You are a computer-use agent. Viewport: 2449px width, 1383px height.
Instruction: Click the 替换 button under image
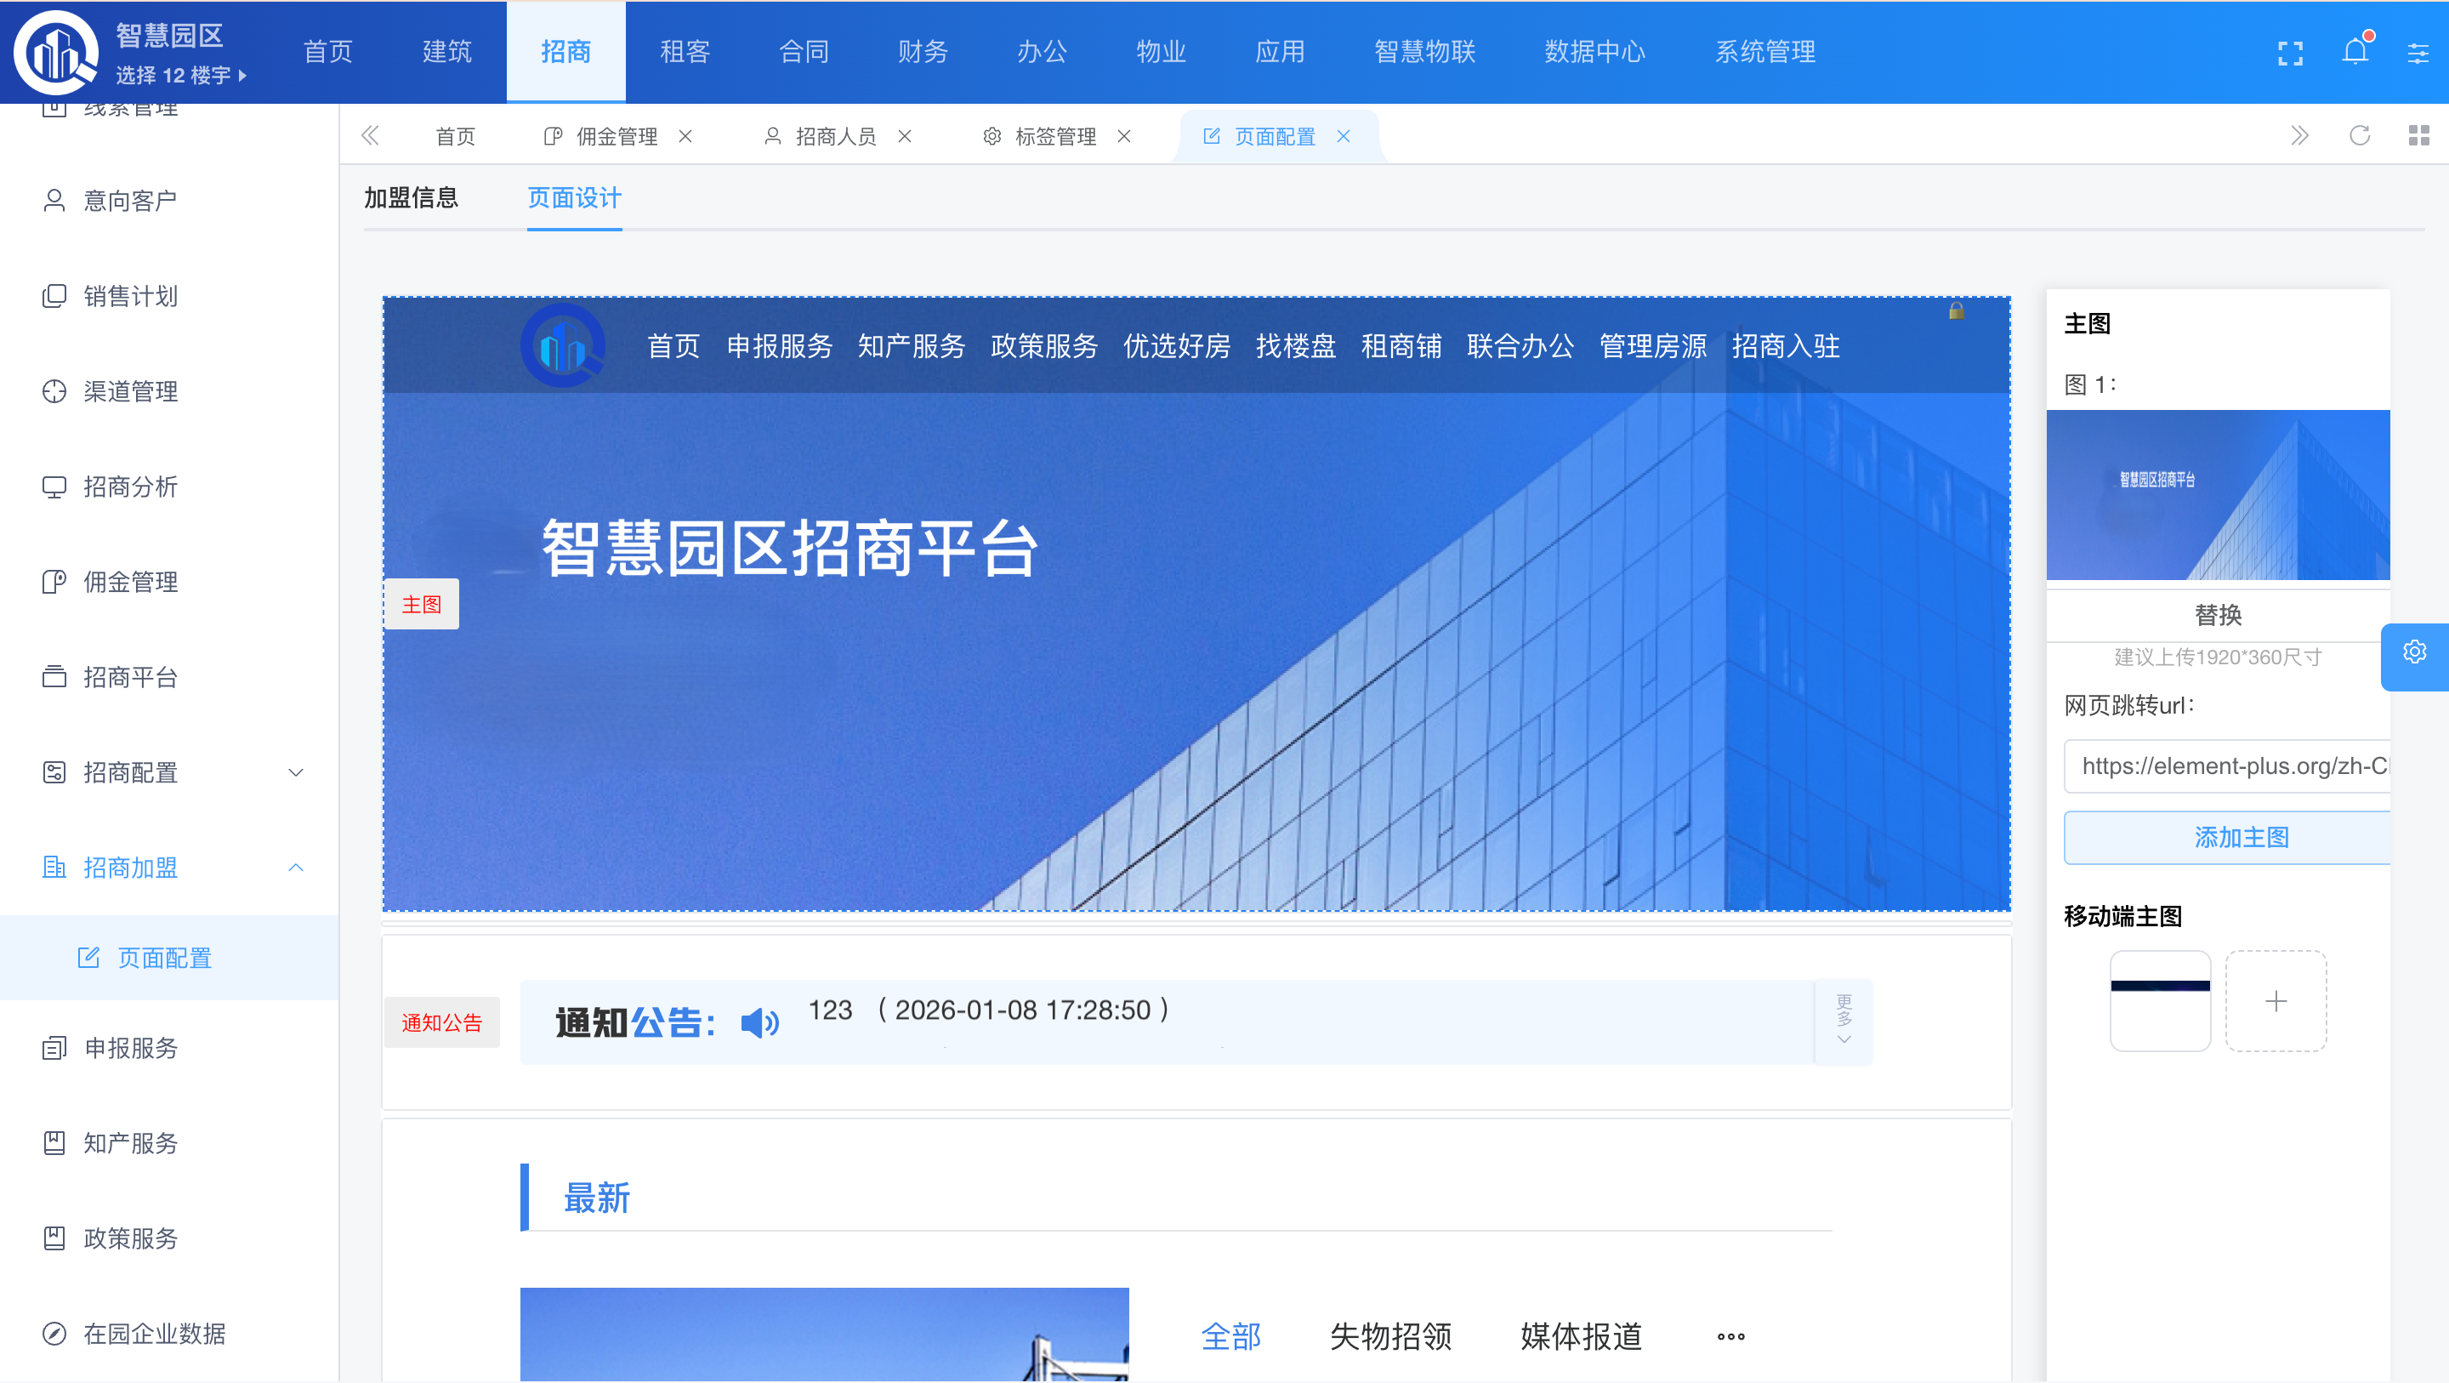(2217, 616)
